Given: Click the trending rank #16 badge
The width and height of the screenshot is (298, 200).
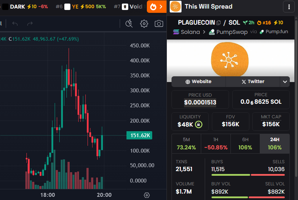Looking at the screenshot, I should coord(264,23).
